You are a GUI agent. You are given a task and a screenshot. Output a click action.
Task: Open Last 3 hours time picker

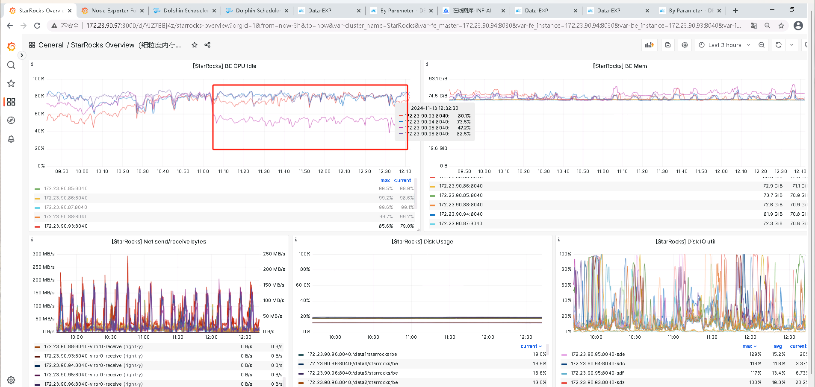tap(724, 45)
